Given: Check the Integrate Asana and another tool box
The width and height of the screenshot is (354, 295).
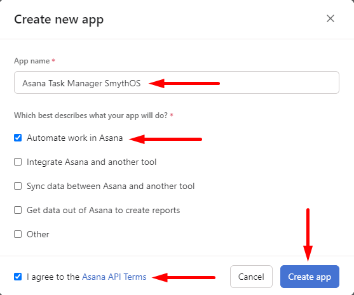Looking at the screenshot, I should pyautogui.click(x=18, y=162).
